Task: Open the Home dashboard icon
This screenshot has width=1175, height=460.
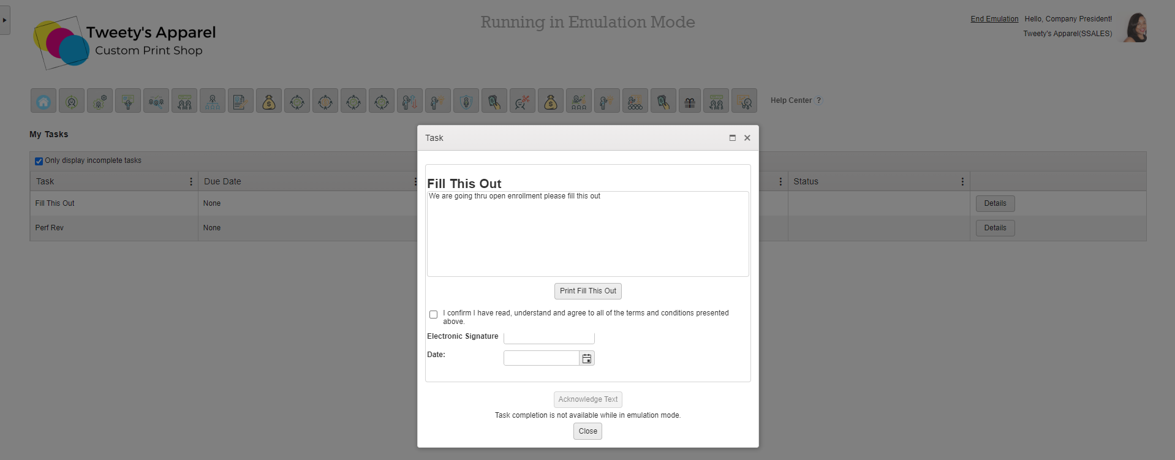Action: 43,100
